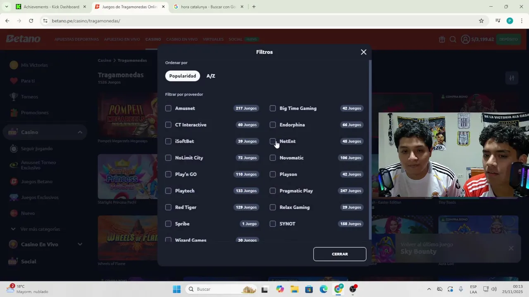Expand Ver más categorías
Screen dimensions: 529x297
(x=40, y=229)
